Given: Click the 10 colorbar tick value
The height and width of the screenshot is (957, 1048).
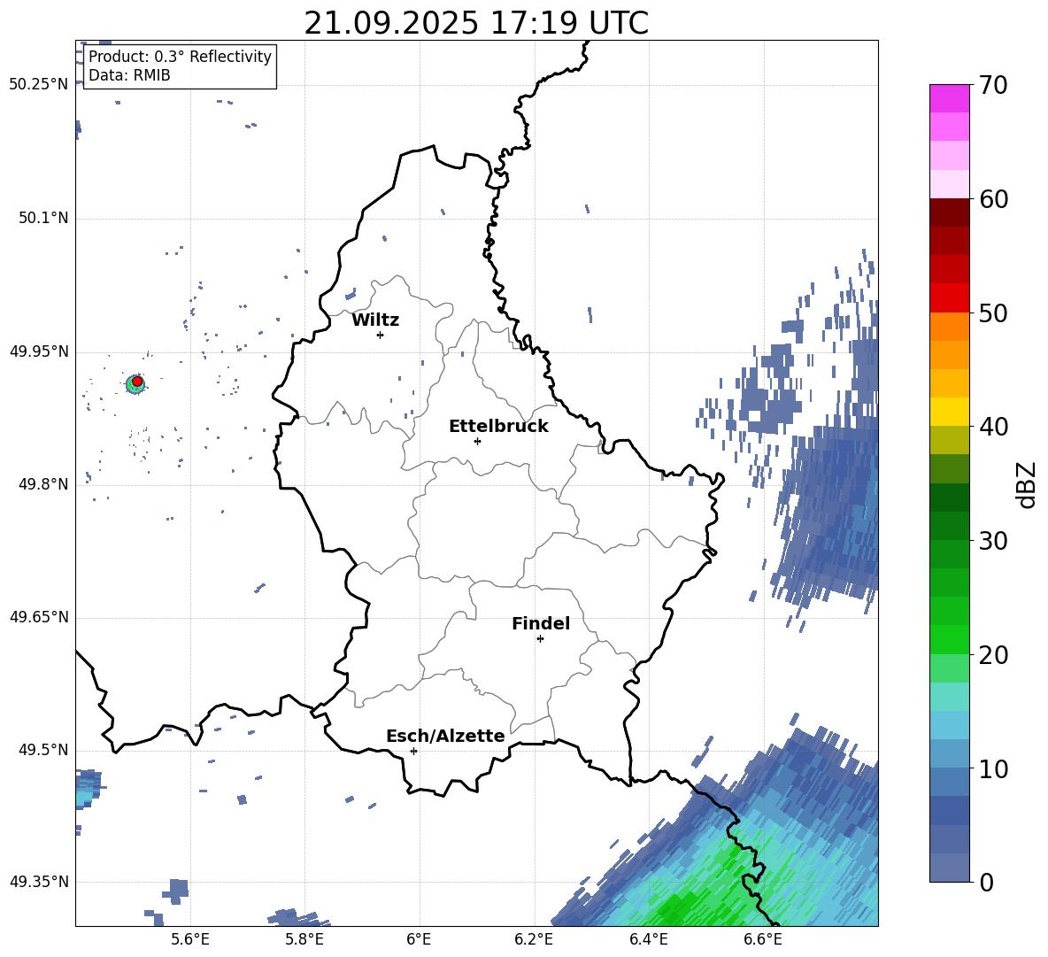Looking at the screenshot, I should pos(993,769).
